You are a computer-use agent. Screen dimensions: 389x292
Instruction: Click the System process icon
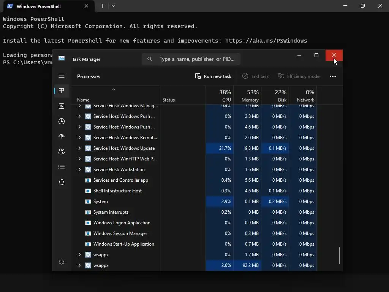[88, 202]
